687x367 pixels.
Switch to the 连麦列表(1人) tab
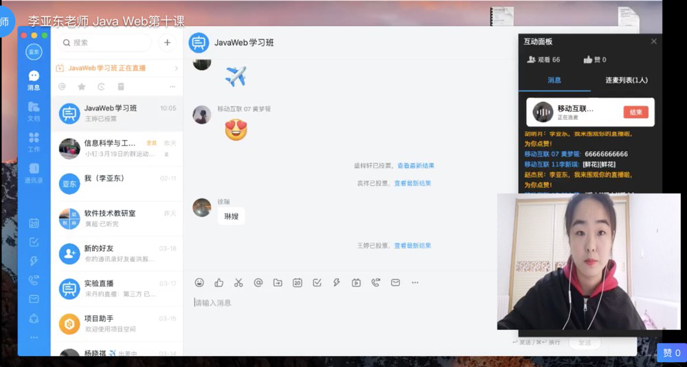click(x=626, y=80)
